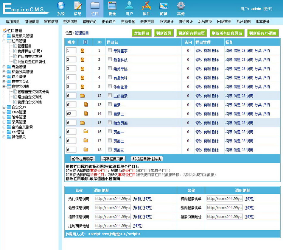The image size is (283, 250).
Task: Check the 独立页面 checkbox
Action: coord(110,123)
